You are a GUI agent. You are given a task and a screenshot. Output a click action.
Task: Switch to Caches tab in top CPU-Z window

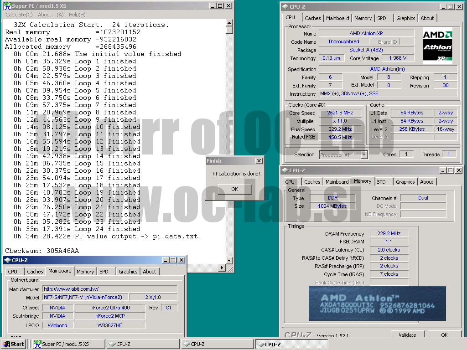click(x=313, y=18)
